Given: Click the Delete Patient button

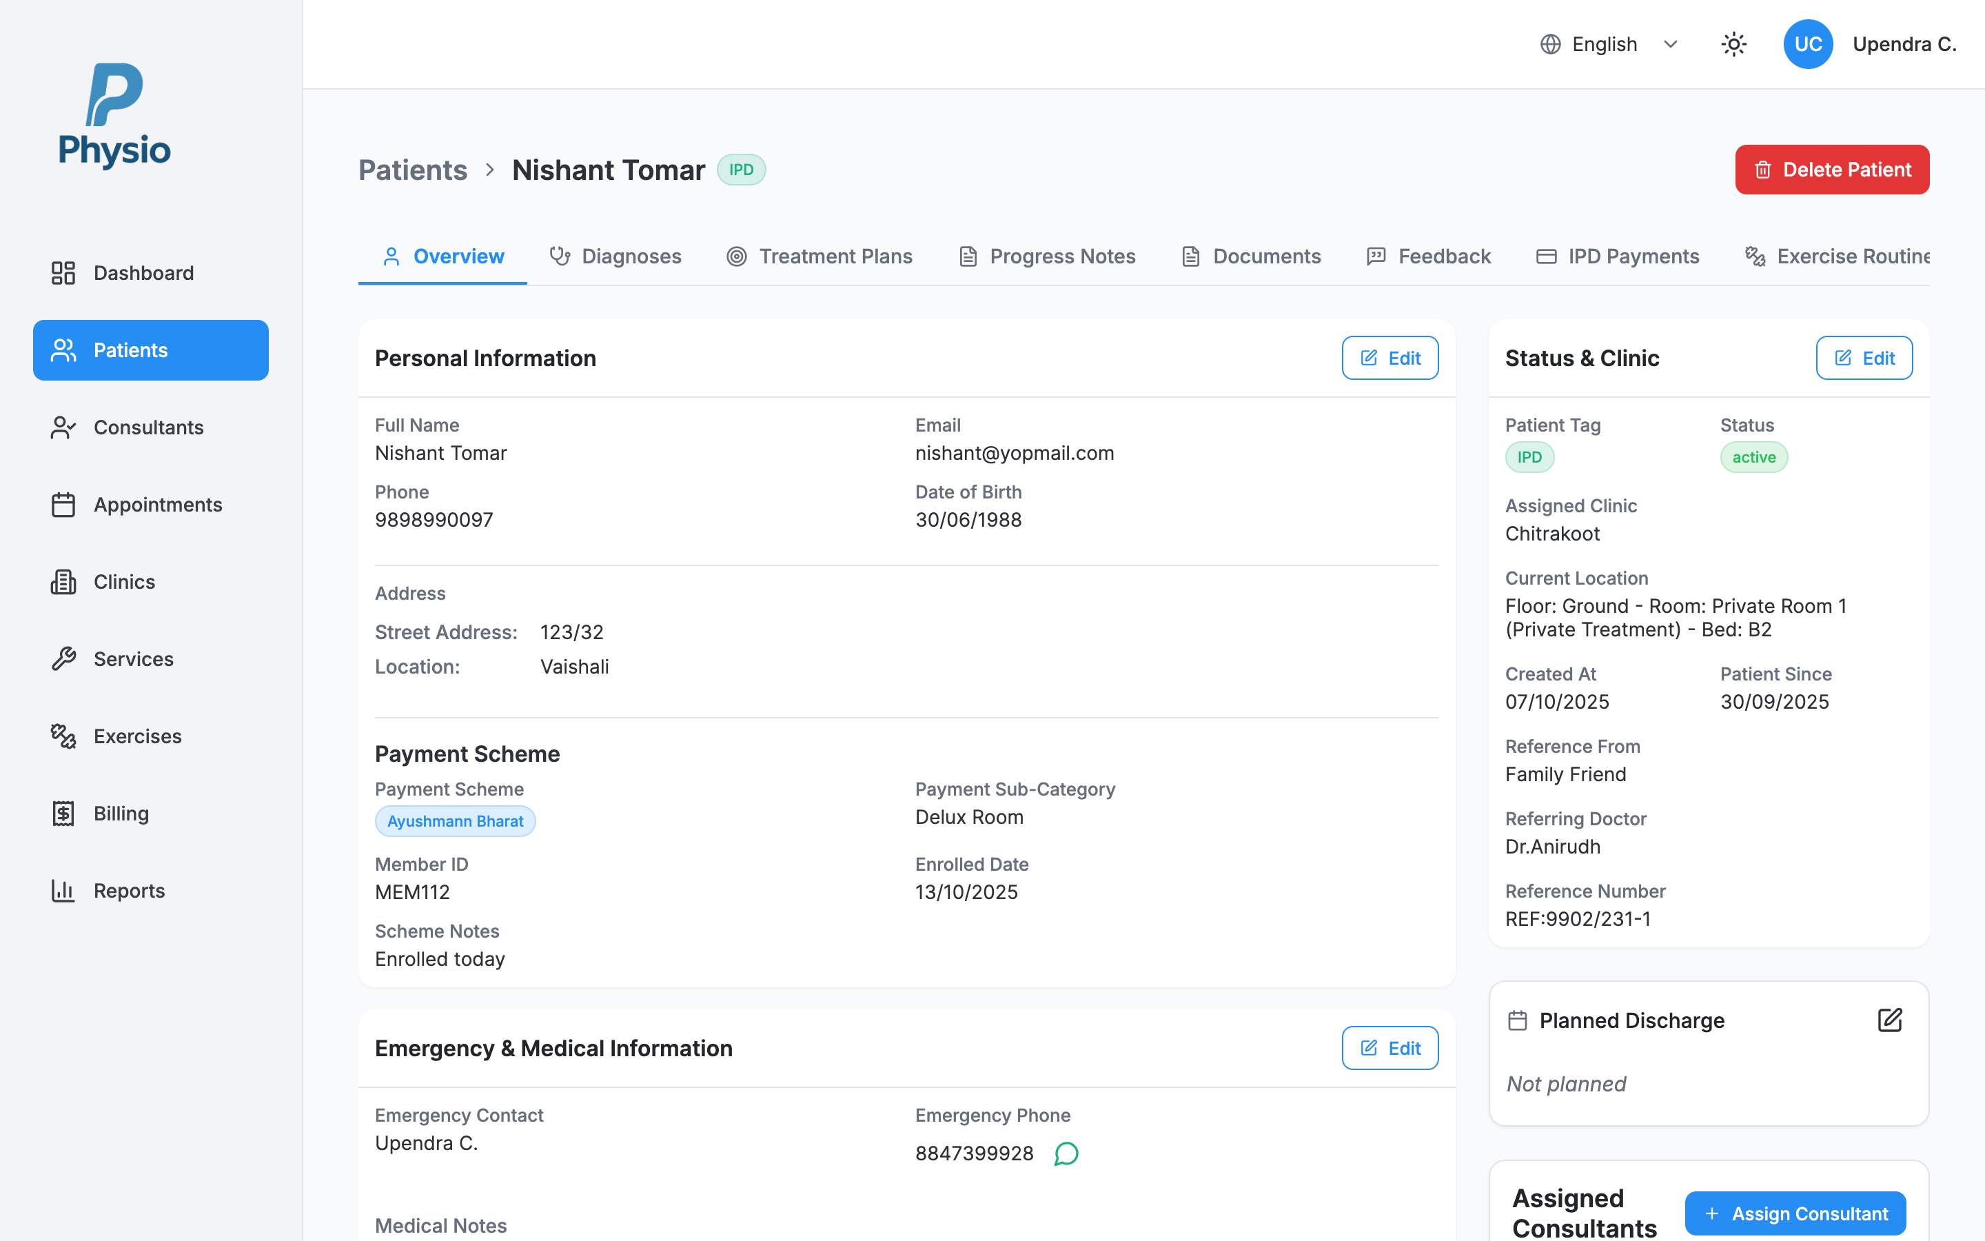Looking at the screenshot, I should (1831, 170).
